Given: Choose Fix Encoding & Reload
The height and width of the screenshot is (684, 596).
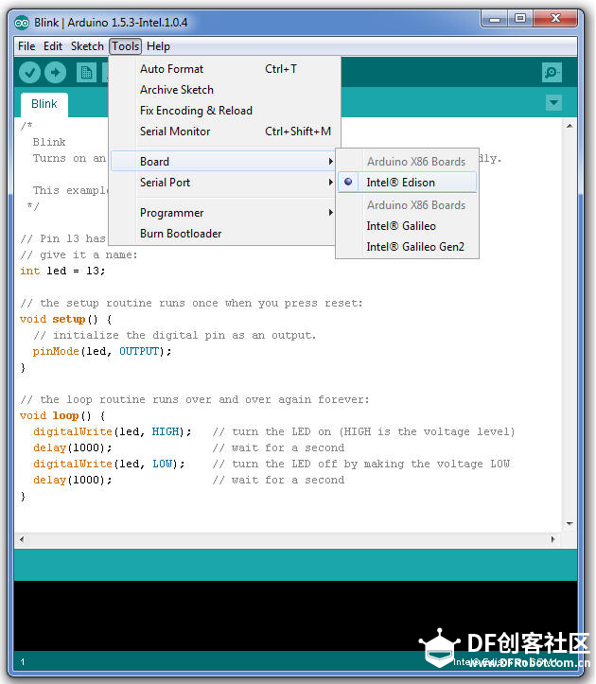Looking at the screenshot, I should coord(223,111).
